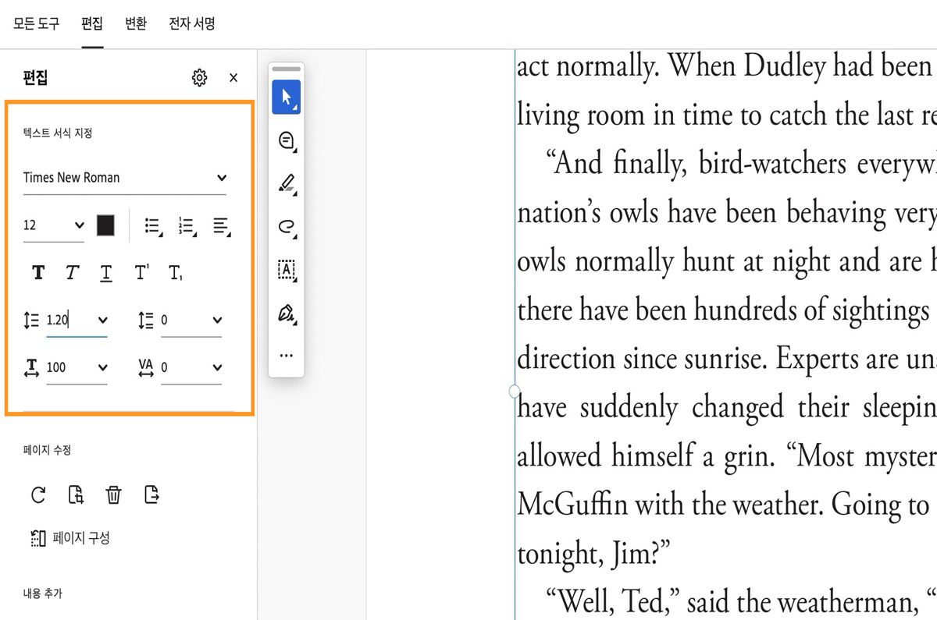
Task: Grab the floating toolbar handle
Action: click(286, 69)
